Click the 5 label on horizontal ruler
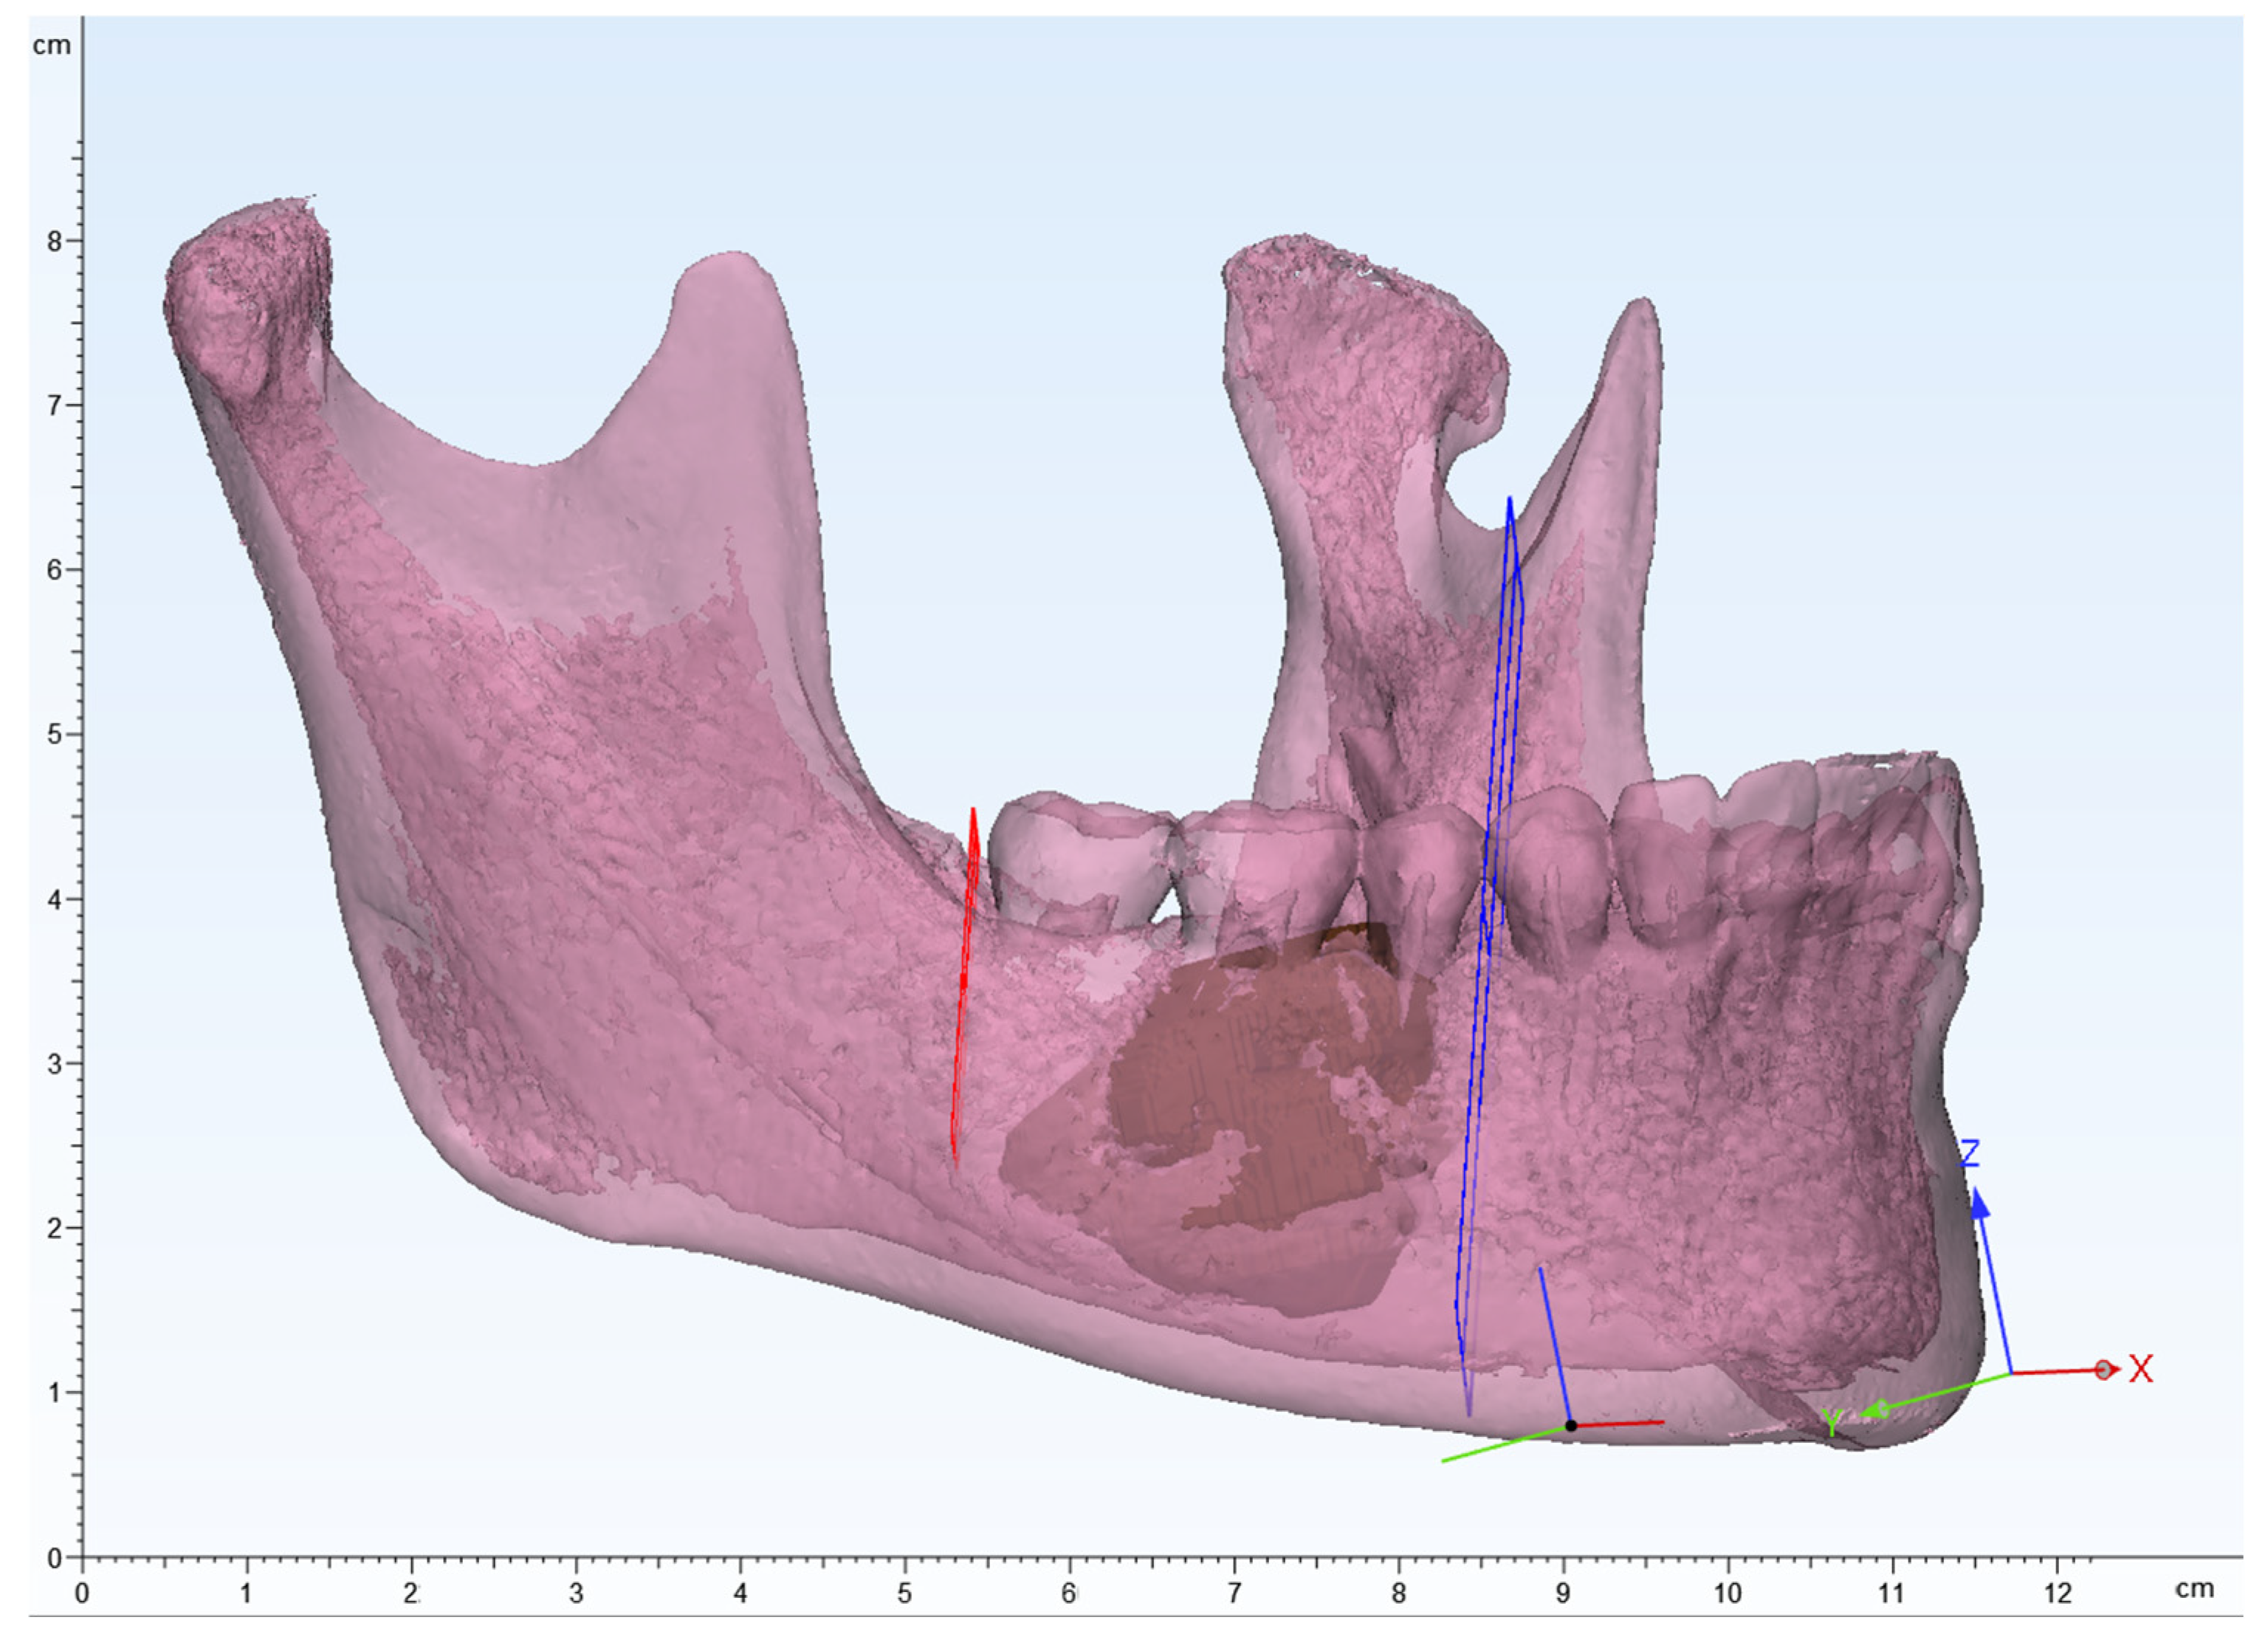2268x1637 pixels. 904,1594
